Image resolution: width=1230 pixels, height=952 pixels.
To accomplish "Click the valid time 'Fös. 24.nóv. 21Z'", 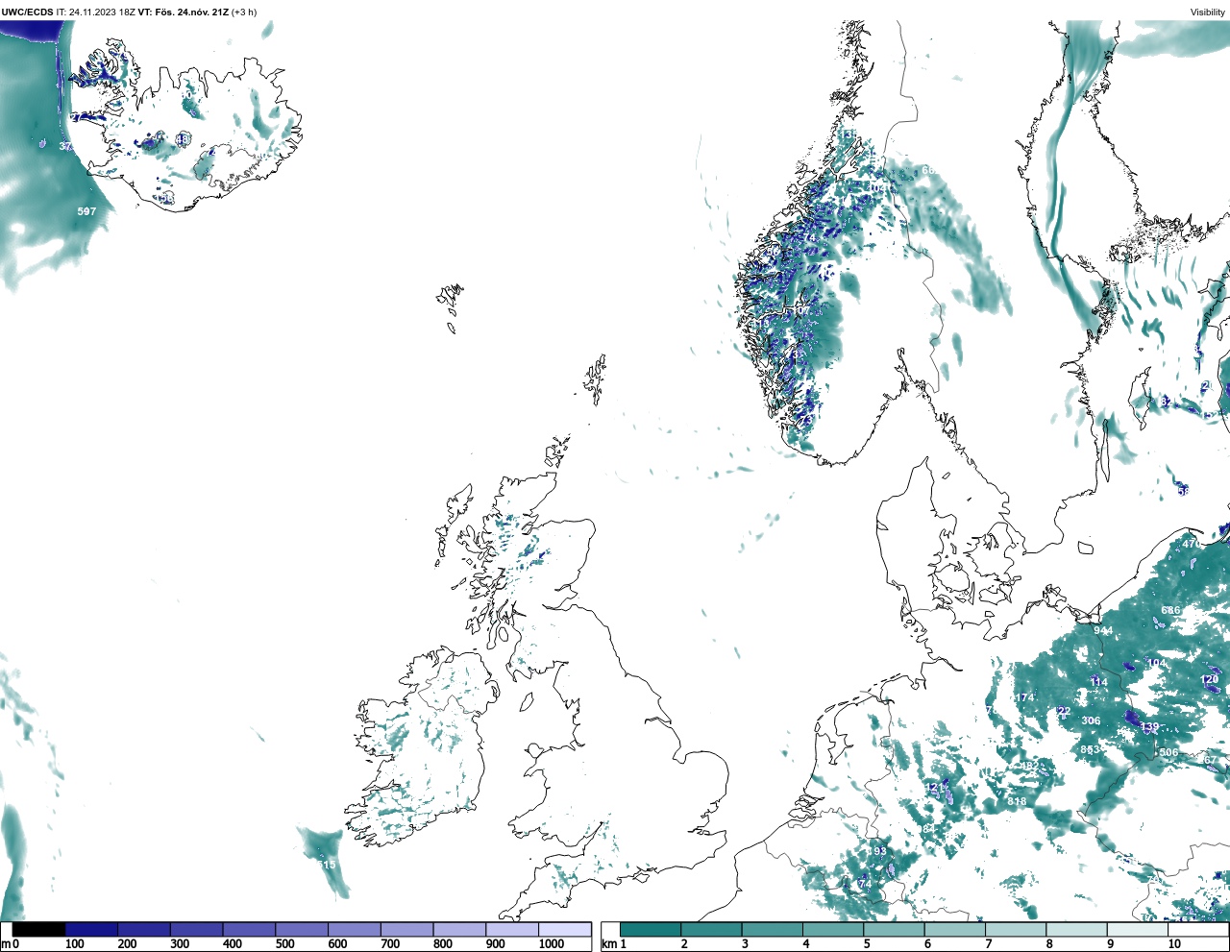I will click(191, 12).
